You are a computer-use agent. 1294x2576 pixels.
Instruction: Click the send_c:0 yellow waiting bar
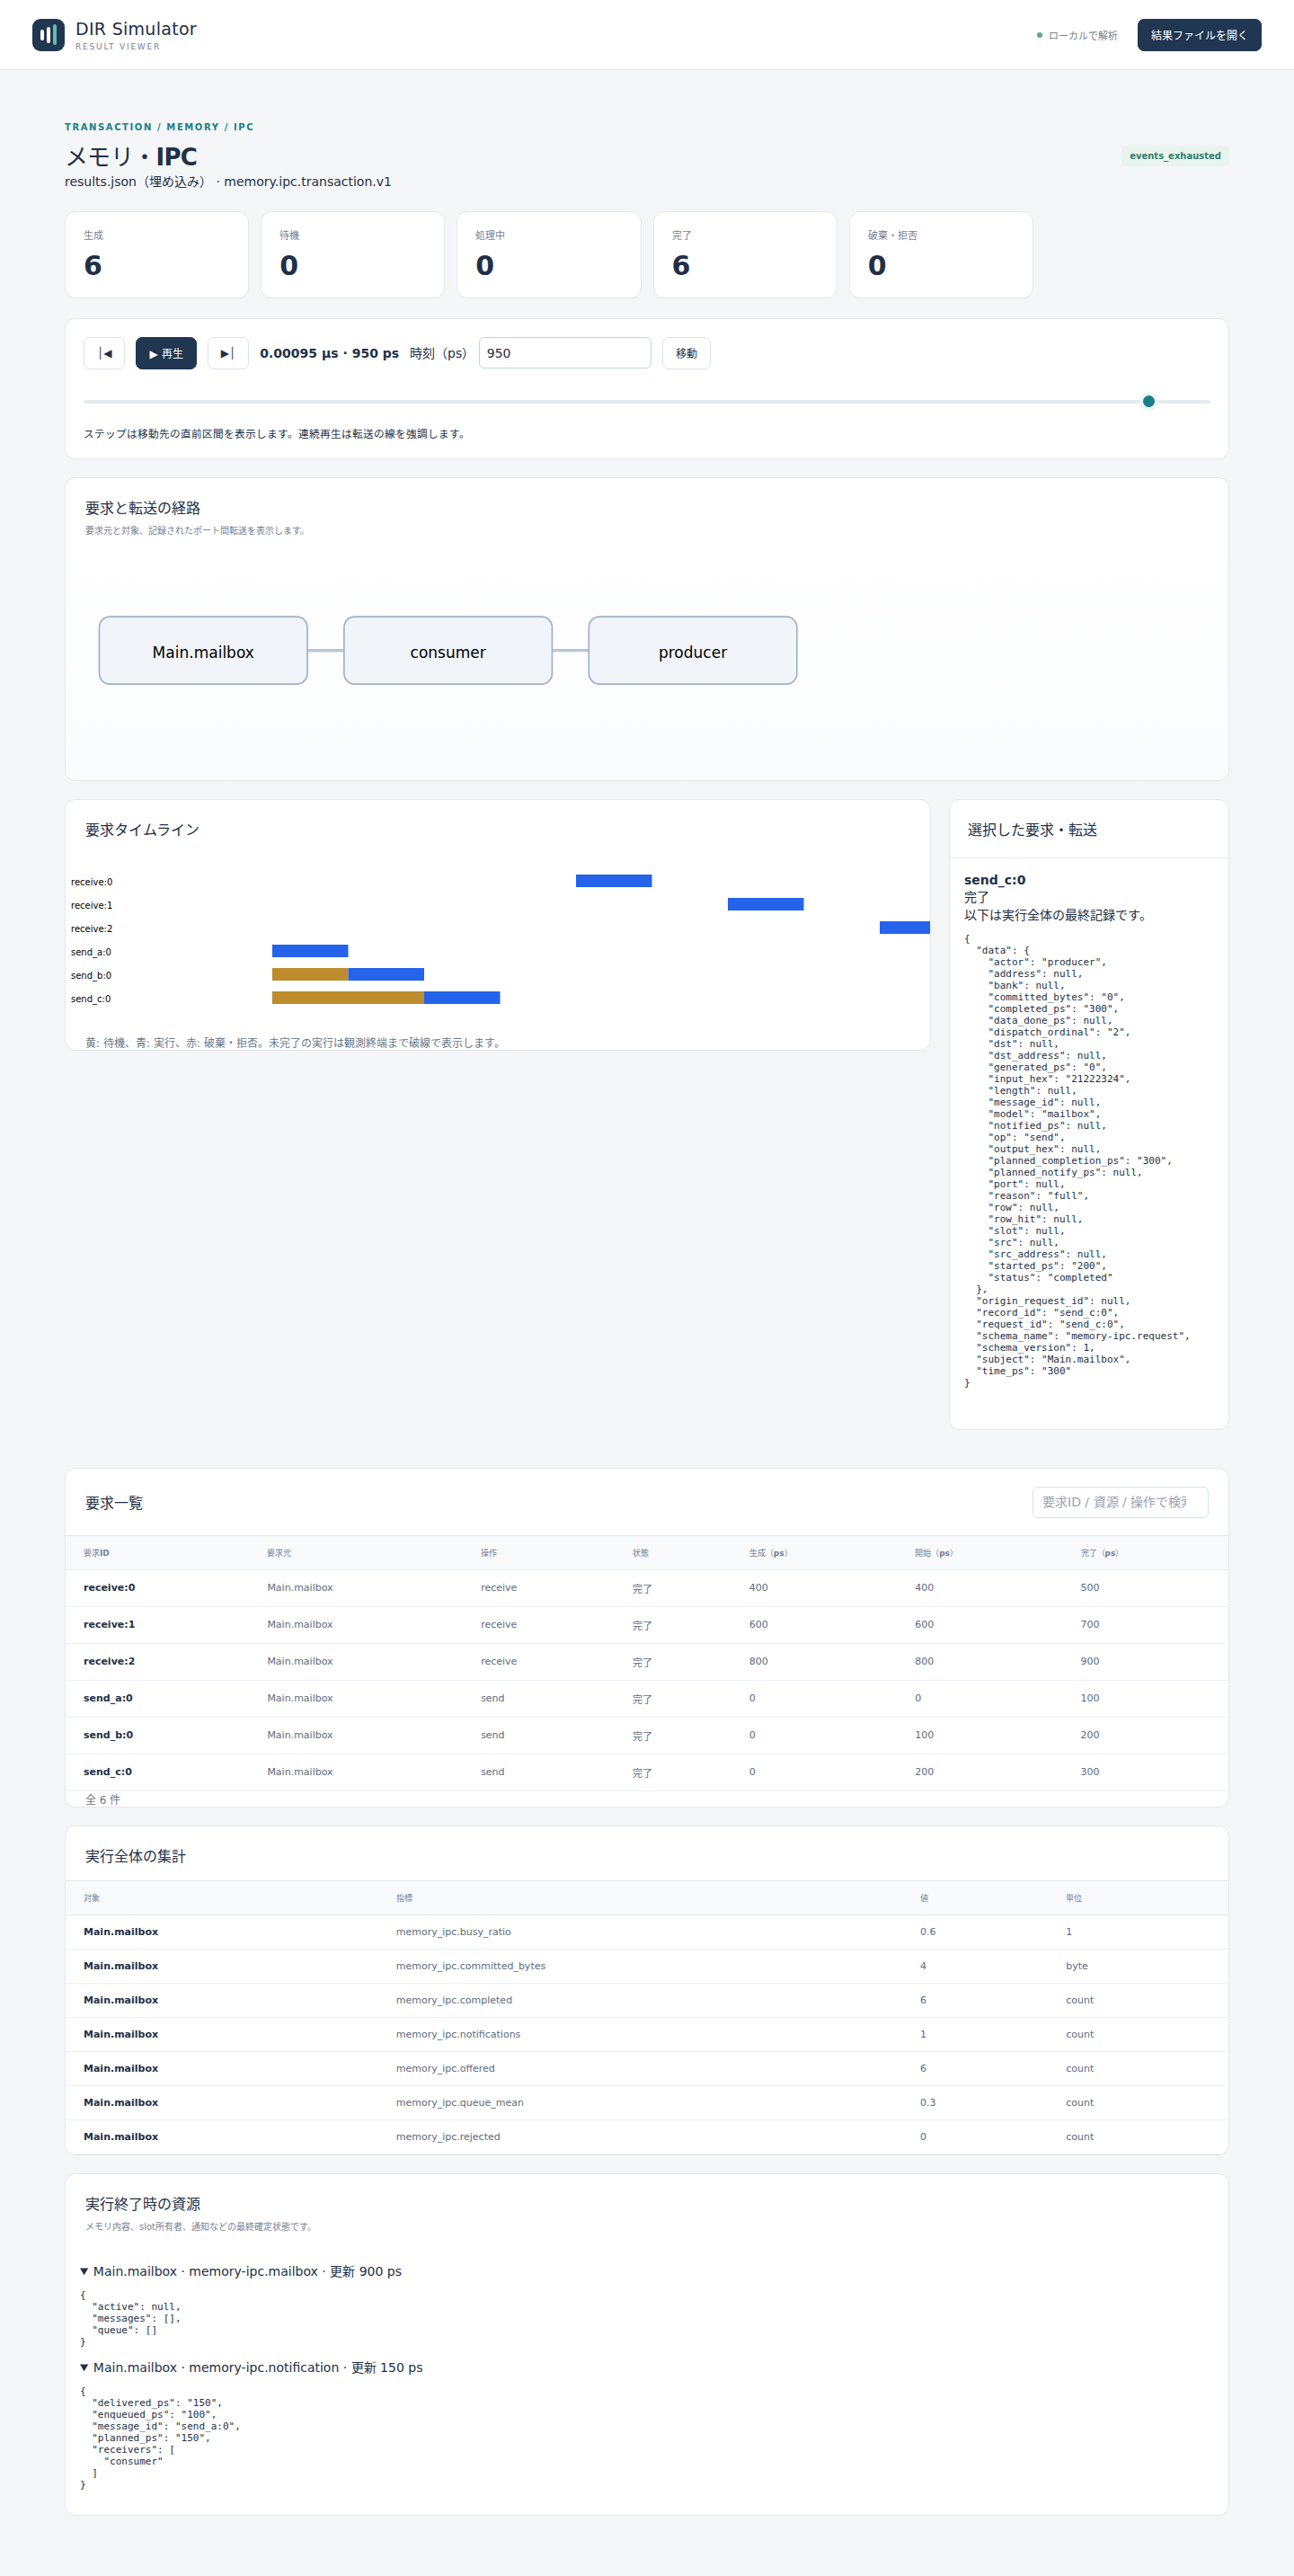pyautogui.click(x=348, y=998)
